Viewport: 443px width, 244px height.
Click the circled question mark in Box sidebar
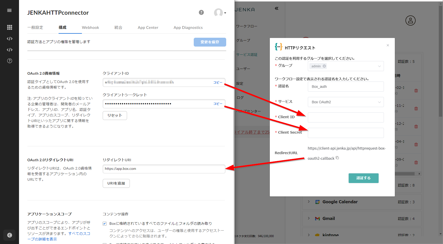tap(10, 61)
